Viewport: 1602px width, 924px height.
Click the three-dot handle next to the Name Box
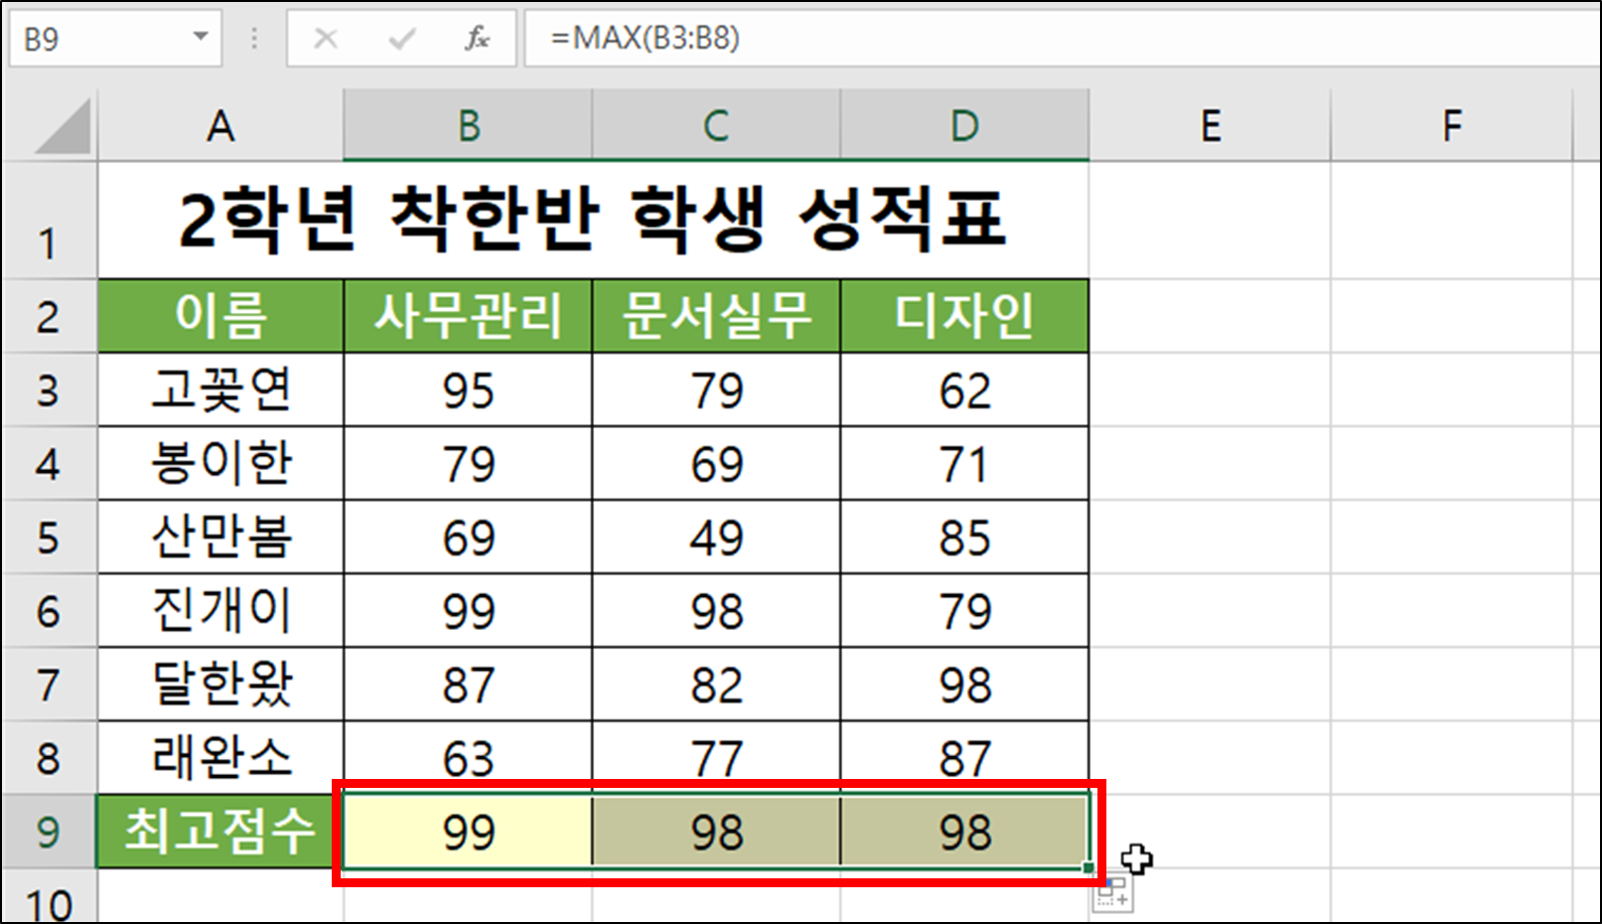click(254, 40)
